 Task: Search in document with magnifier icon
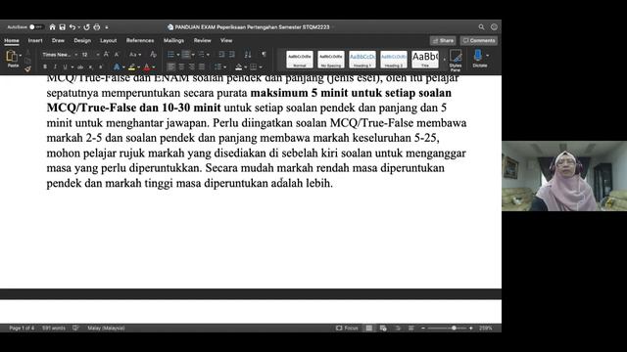tap(481, 27)
